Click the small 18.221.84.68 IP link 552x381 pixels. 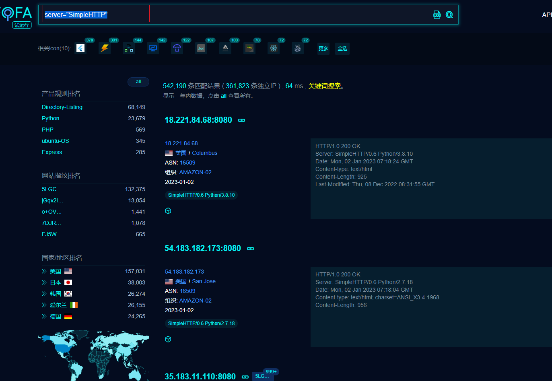pos(181,143)
